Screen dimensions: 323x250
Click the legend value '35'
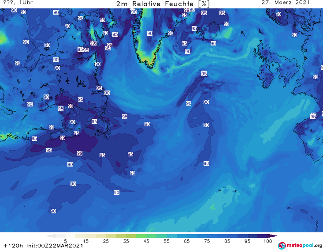point(126,241)
